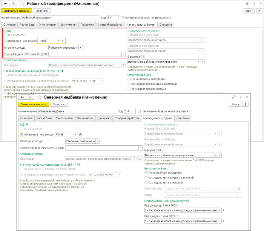Click back arrow in Северная надбавка window
The height and width of the screenshot is (231, 264).
(21, 97)
